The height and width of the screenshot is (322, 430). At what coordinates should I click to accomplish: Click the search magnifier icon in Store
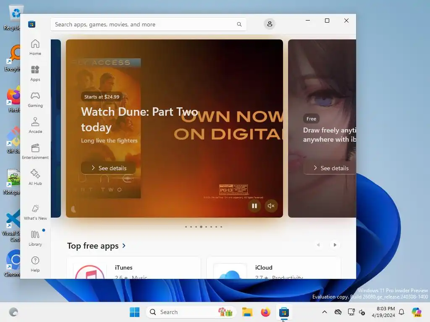point(239,24)
